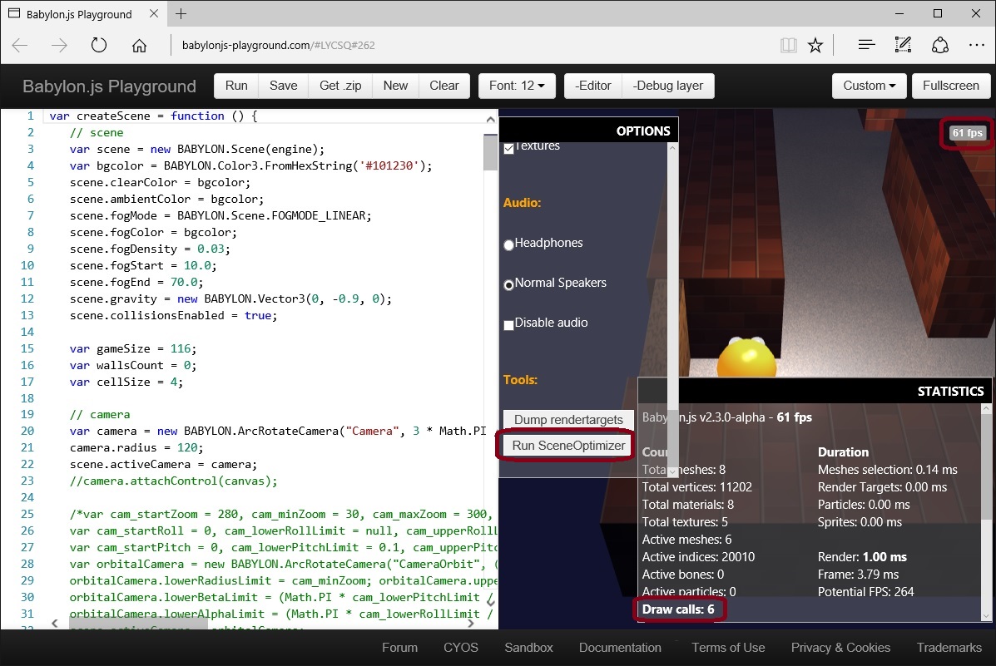
Task: Open the Forum footer link
Action: 399,648
